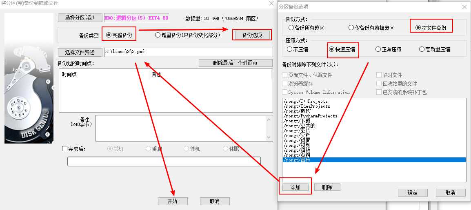Image resolution: width=471 pixels, height=210 pixels.
Task: Select /rongt/视频 in exclusion list
Action: 374,145
